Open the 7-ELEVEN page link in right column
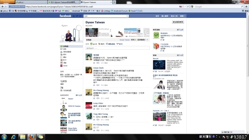 pos(164,44)
